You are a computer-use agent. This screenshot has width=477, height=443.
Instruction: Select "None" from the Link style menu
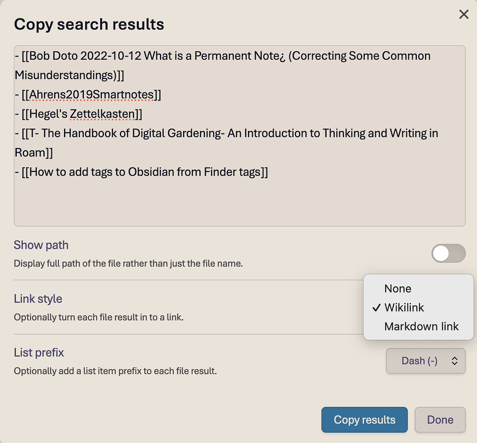397,289
